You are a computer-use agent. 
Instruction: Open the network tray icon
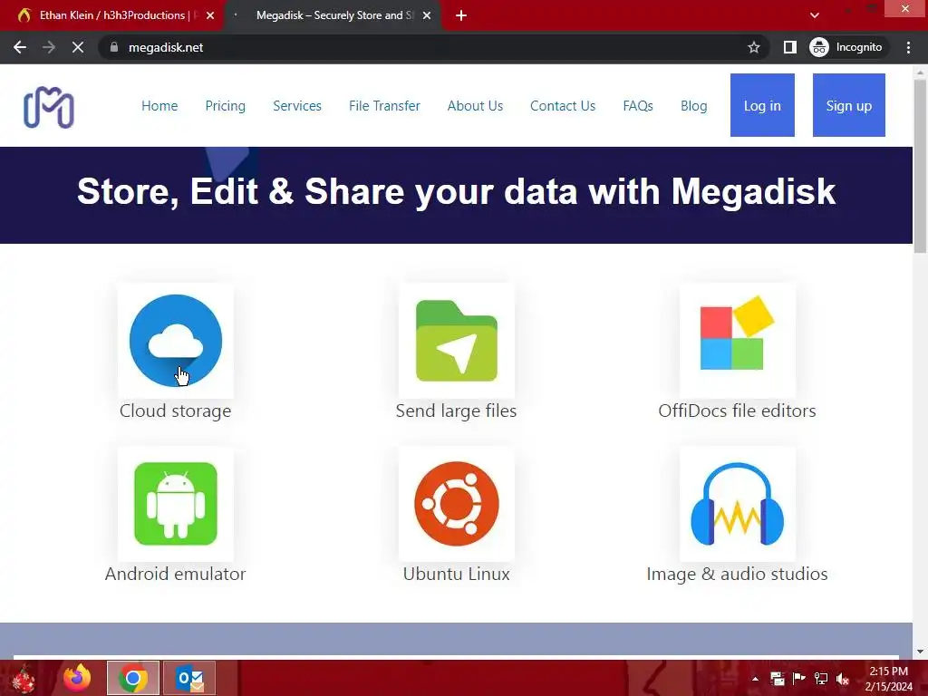[x=821, y=679]
